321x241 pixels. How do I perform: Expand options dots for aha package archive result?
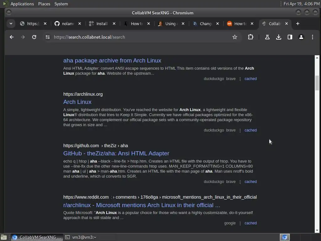click(240, 79)
